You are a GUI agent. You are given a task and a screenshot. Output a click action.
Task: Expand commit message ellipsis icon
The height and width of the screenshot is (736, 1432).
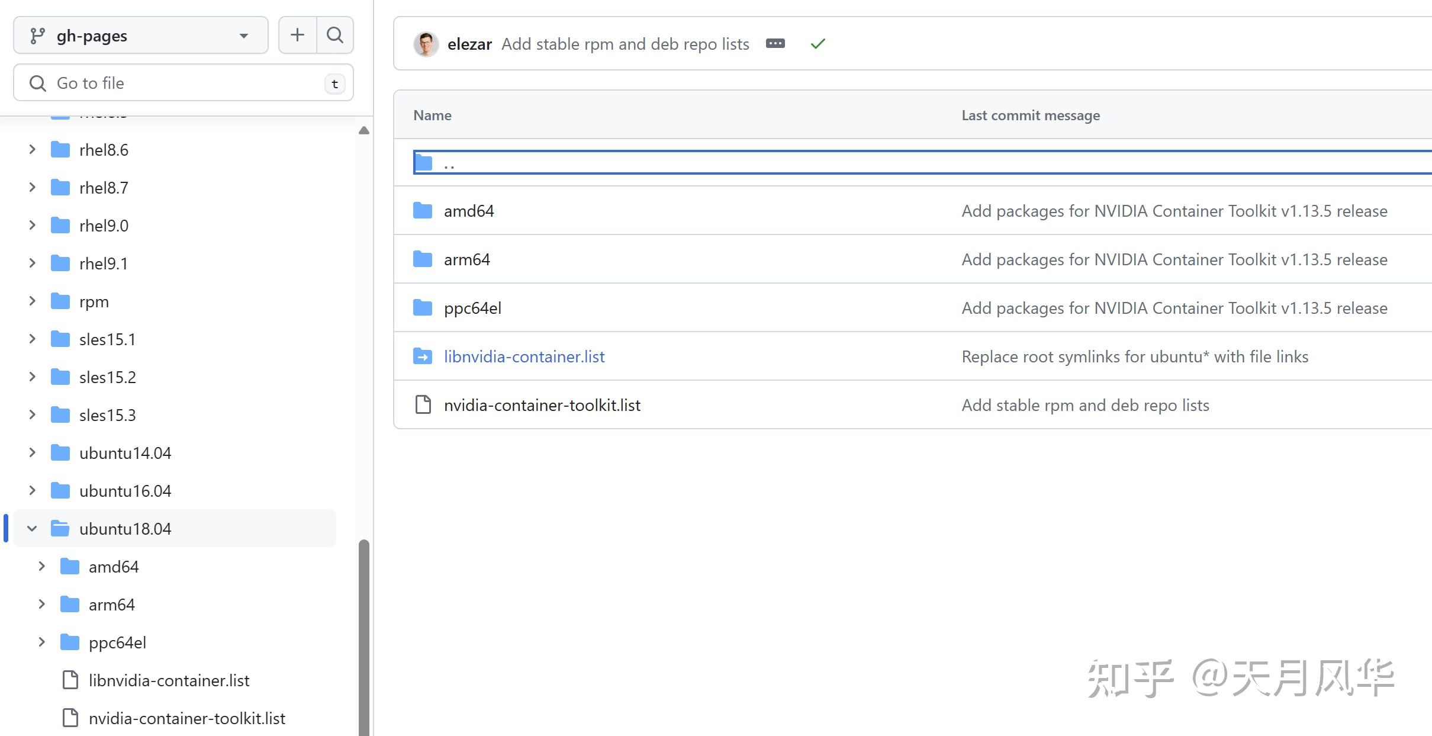(x=775, y=44)
